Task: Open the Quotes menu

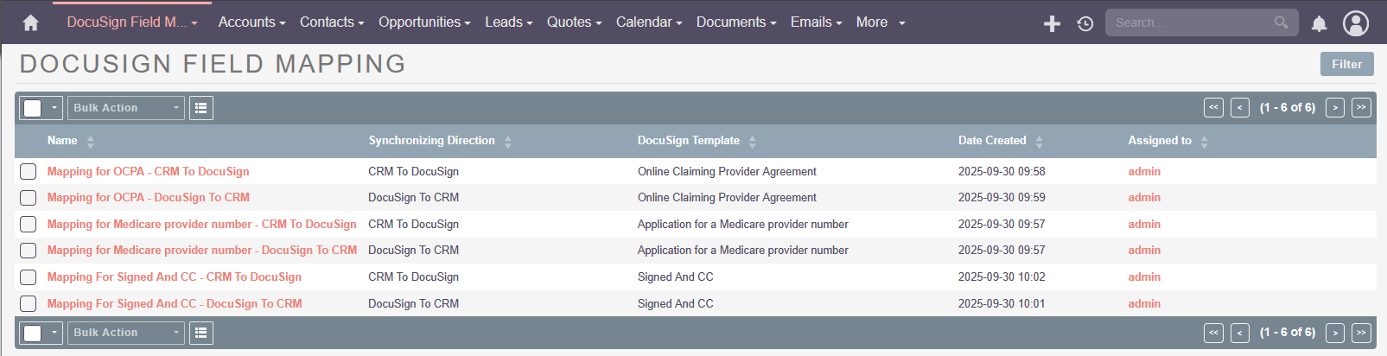Action: click(574, 22)
